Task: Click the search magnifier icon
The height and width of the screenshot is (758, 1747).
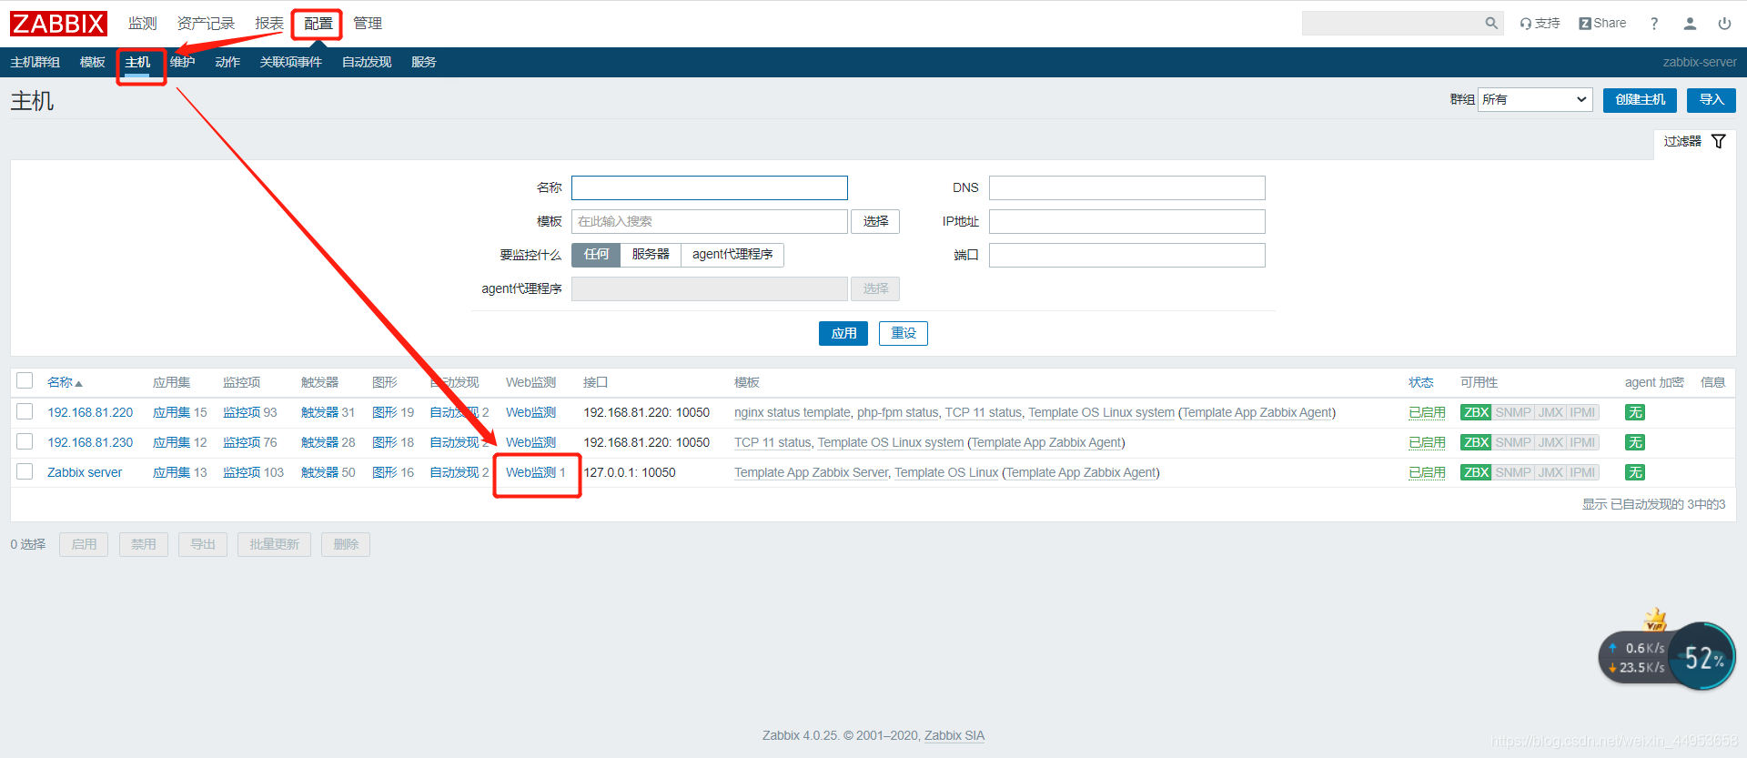Action: (x=1491, y=24)
